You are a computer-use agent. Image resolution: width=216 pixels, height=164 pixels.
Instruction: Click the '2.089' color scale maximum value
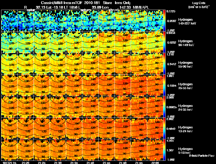click(x=170, y=97)
